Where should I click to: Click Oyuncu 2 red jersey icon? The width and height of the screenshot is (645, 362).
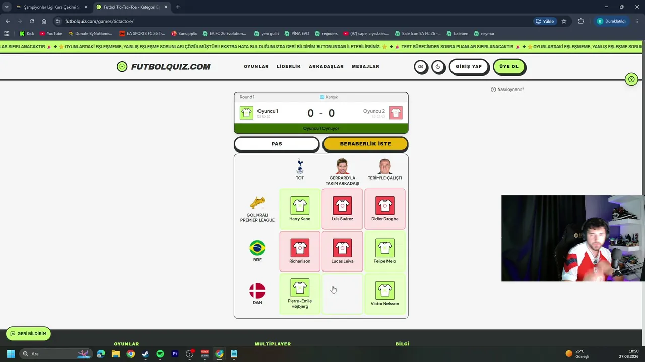click(x=396, y=113)
